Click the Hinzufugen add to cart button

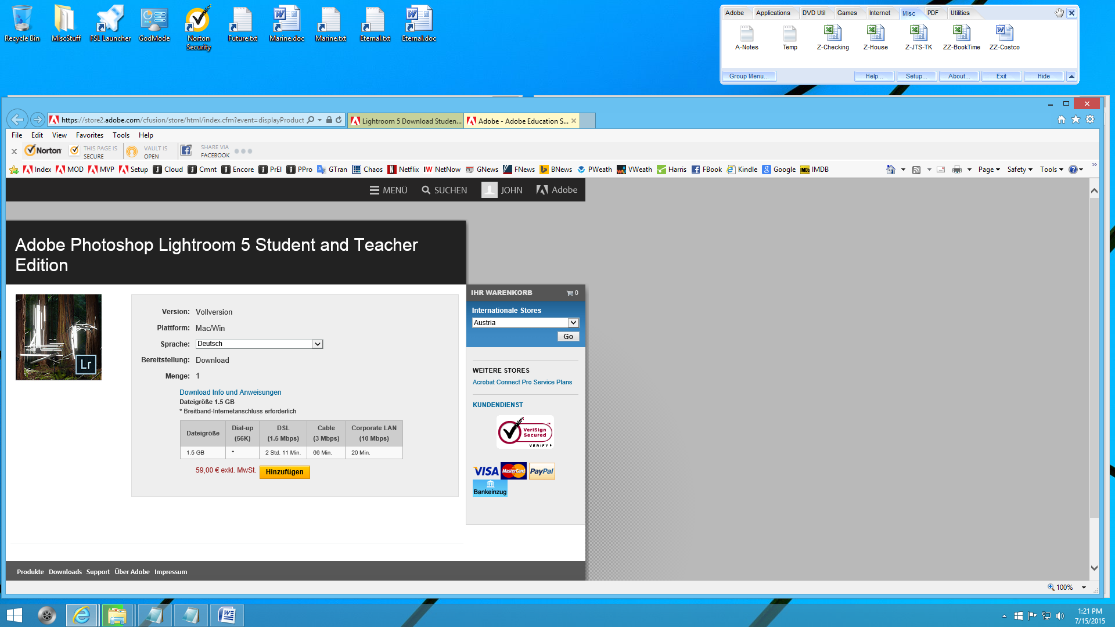click(284, 471)
